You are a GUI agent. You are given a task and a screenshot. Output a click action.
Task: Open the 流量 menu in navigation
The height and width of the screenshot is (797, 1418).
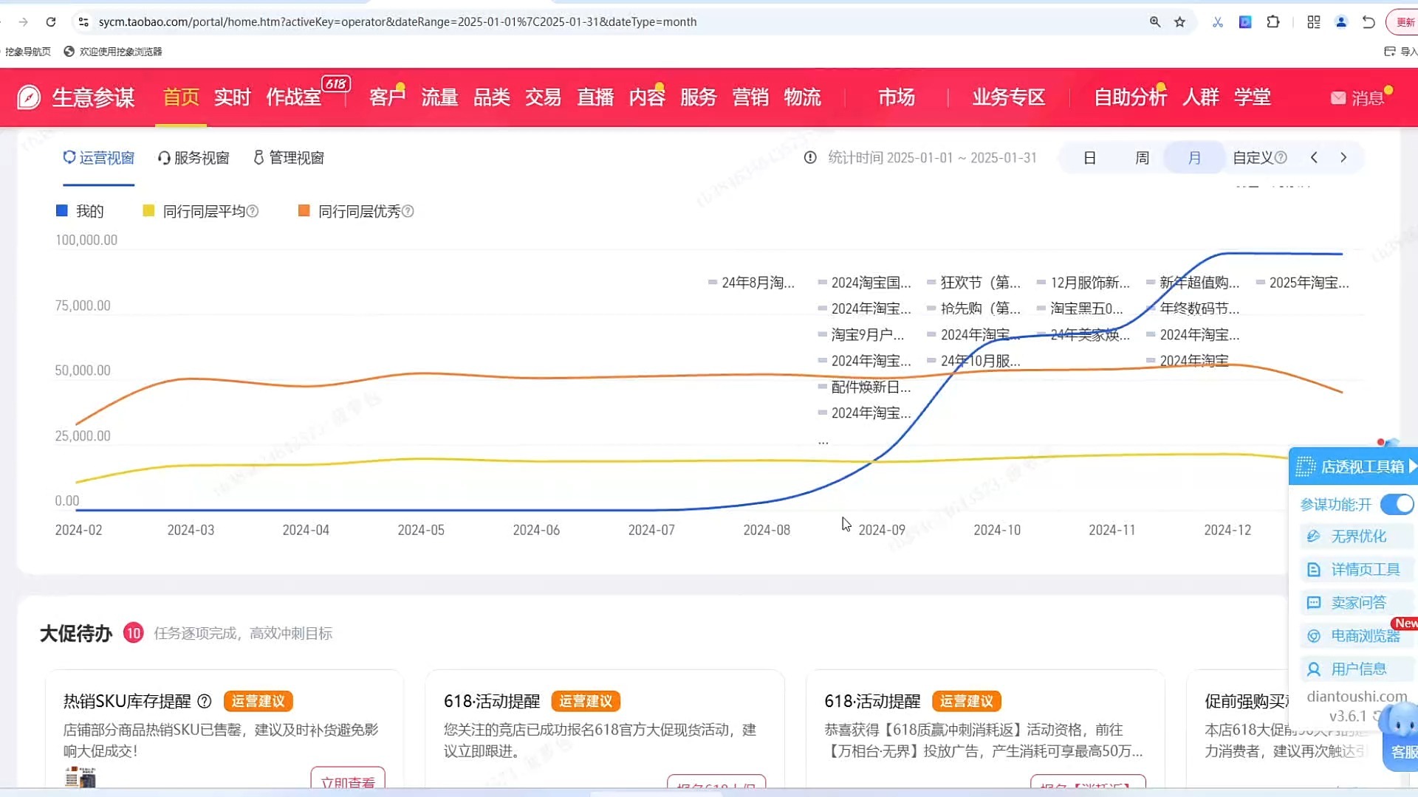click(439, 97)
